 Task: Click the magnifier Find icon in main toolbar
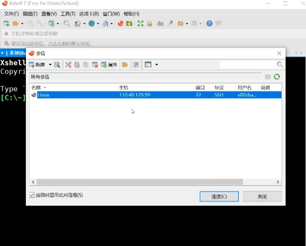[x=67, y=24]
